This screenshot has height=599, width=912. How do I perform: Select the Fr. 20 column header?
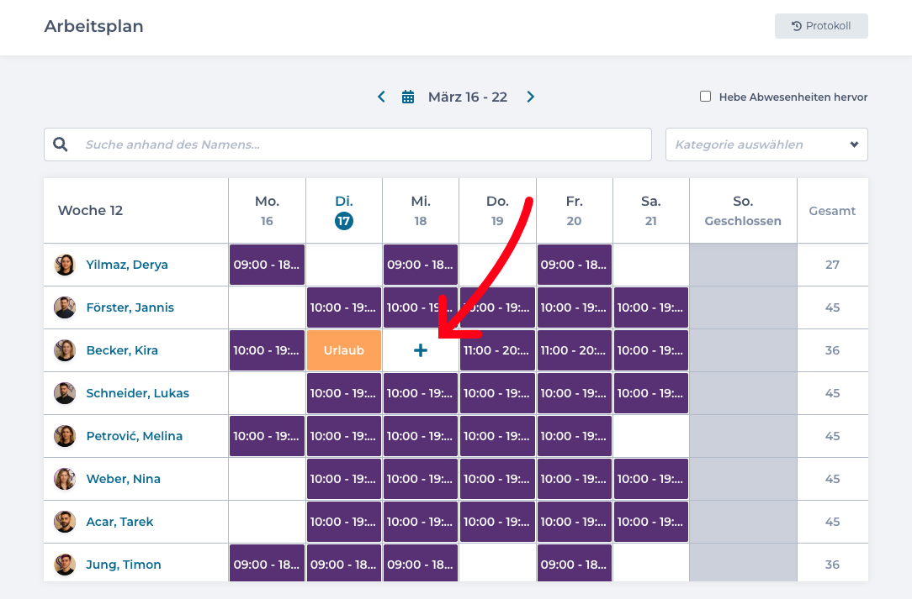pos(574,211)
